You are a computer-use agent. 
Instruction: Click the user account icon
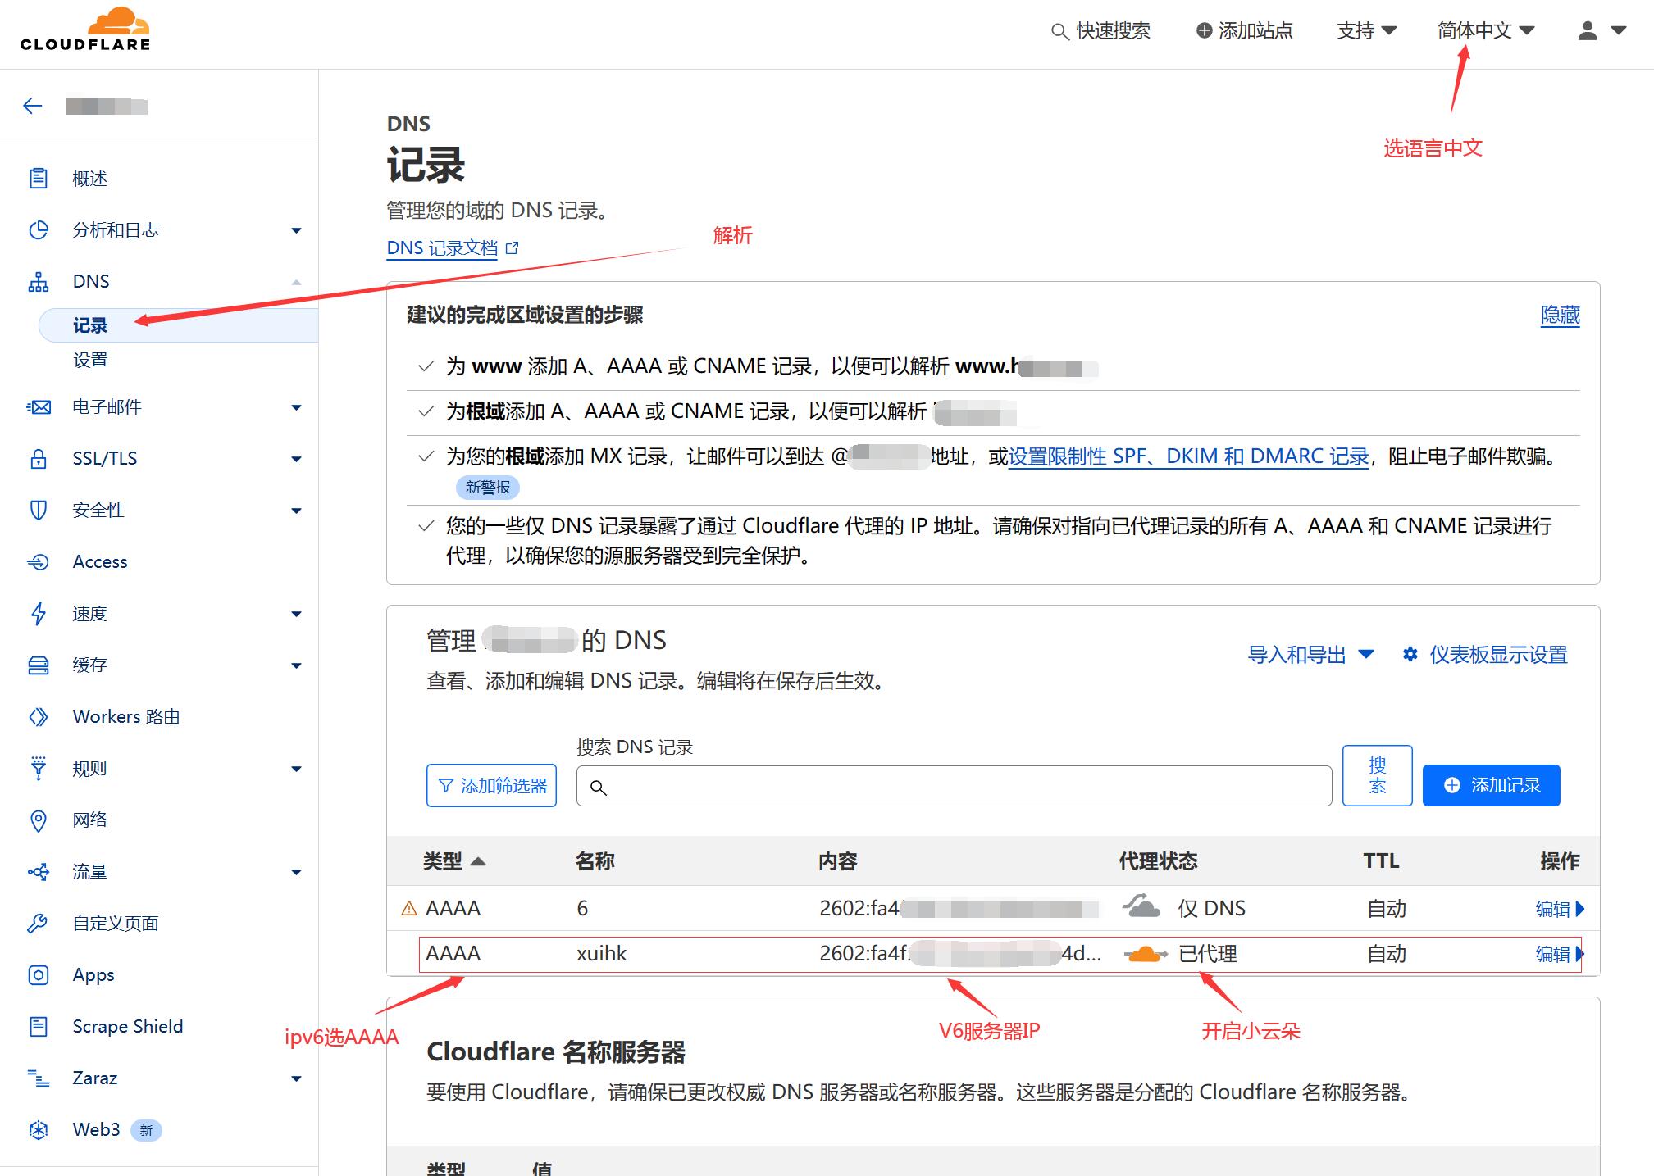[1588, 31]
